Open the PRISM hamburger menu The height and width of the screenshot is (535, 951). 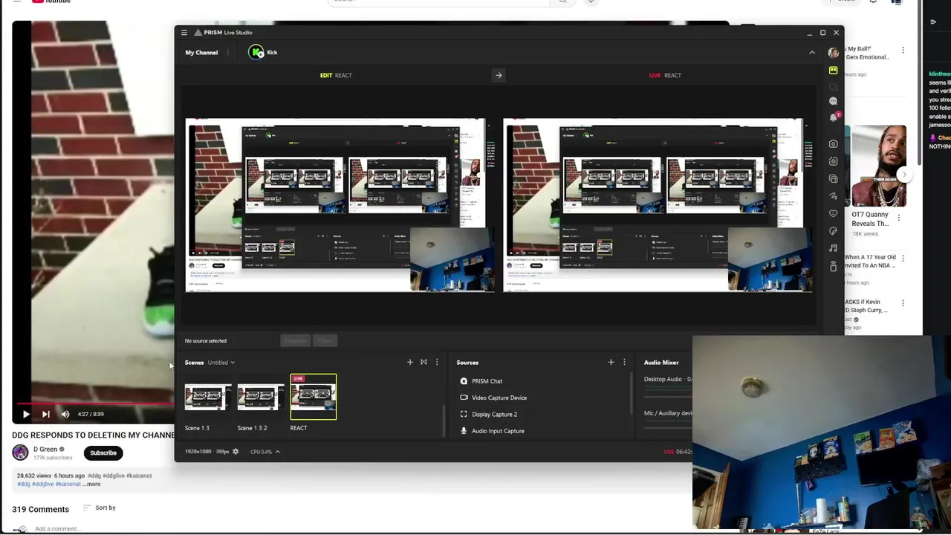pos(184,33)
